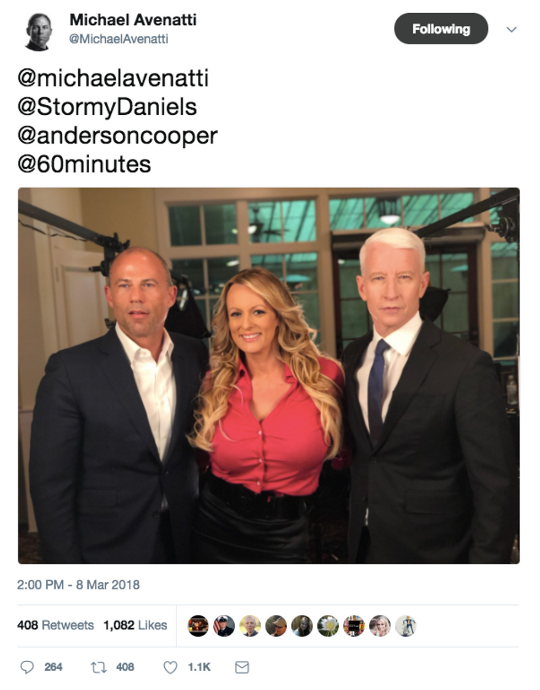Retweet using the retweet arrows icon
This screenshot has width=540, height=690.
coord(99,667)
